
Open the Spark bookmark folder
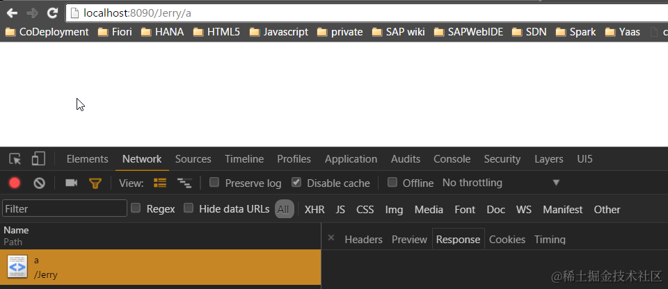click(x=576, y=32)
